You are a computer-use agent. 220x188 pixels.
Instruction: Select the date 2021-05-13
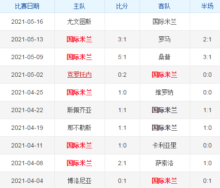click(x=27, y=39)
